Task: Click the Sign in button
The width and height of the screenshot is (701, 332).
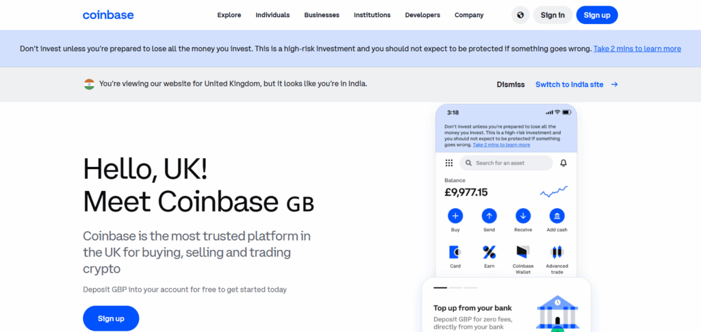Action: click(x=552, y=15)
